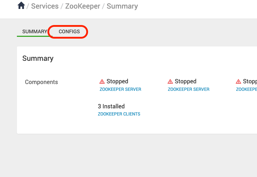Screen dimensions: 257x177
Task: Switch to the CONFIGS tab
Action: (69, 32)
